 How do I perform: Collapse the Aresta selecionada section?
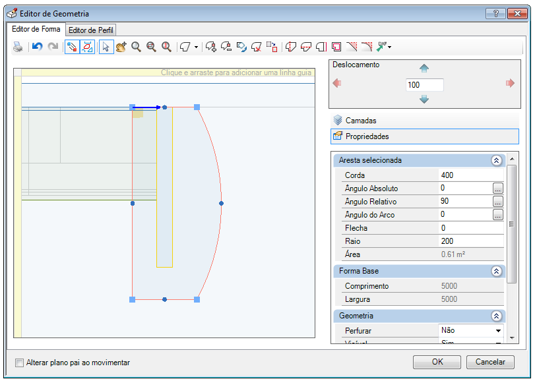(x=496, y=160)
